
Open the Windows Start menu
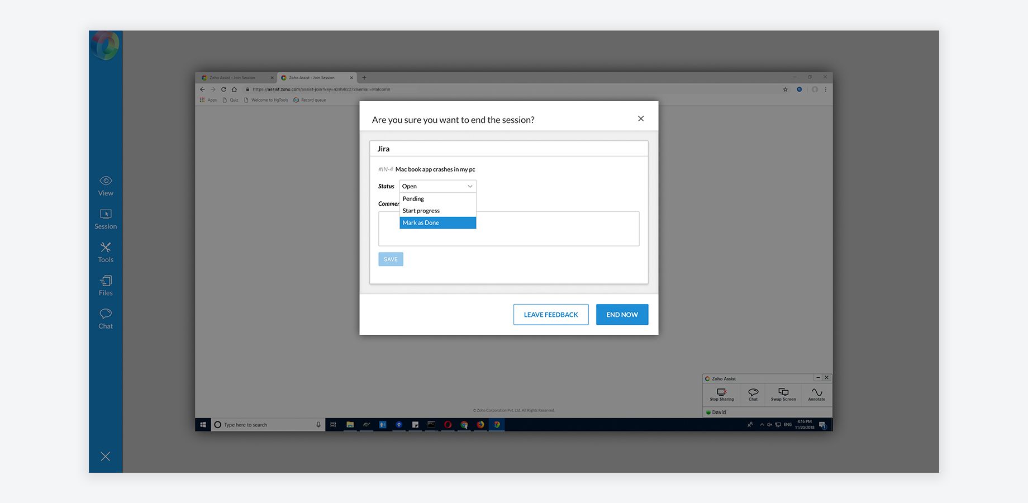tap(203, 425)
